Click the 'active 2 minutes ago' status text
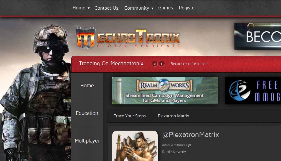 pos(177,145)
